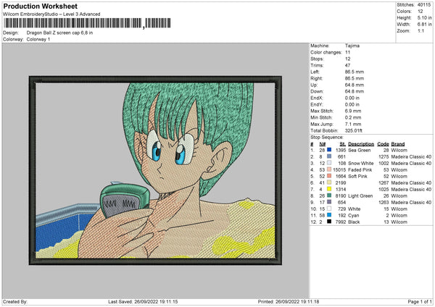Screen dimensions: 435x307
Task: Click the 'Stop Sequence:' heading
Action: coord(327,138)
